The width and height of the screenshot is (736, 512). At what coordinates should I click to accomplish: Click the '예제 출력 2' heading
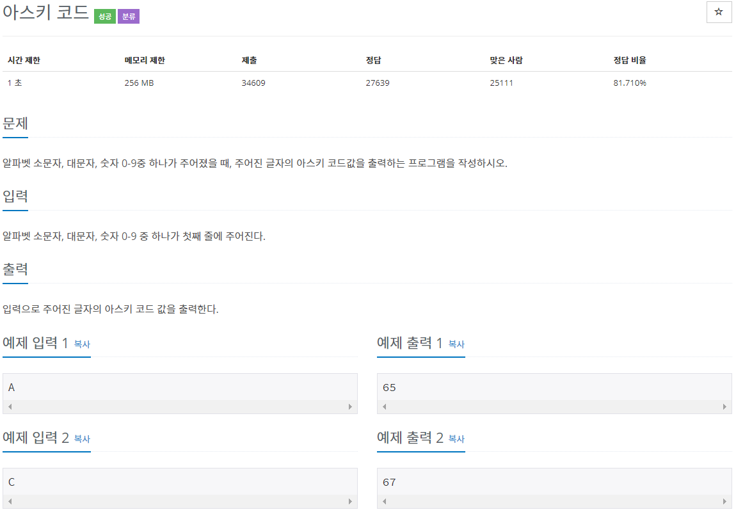pos(410,438)
